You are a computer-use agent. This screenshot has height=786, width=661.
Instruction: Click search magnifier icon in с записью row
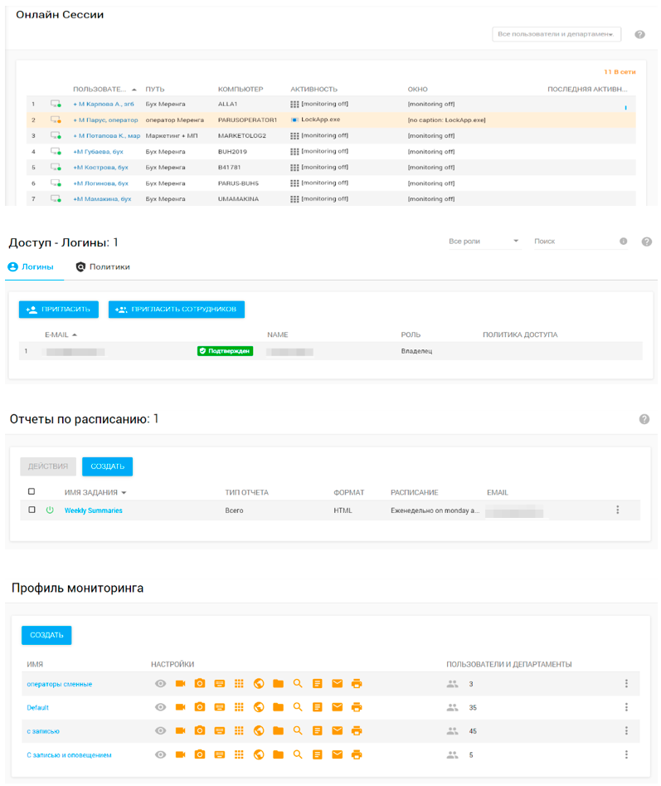pos(298,730)
